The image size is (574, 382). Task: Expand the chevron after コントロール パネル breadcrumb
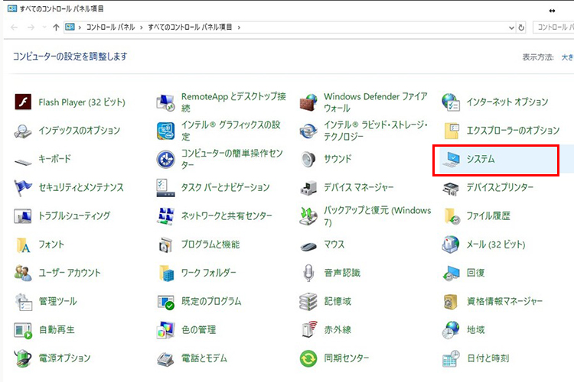(x=142, y=28)
